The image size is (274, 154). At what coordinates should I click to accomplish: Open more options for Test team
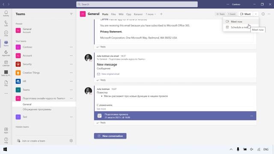pos(71,117)
